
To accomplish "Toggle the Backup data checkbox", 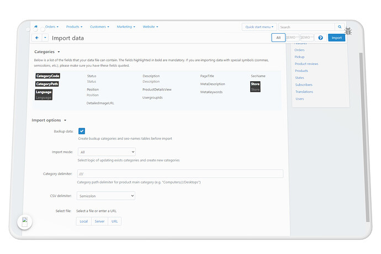I will (x=82, y=131).
